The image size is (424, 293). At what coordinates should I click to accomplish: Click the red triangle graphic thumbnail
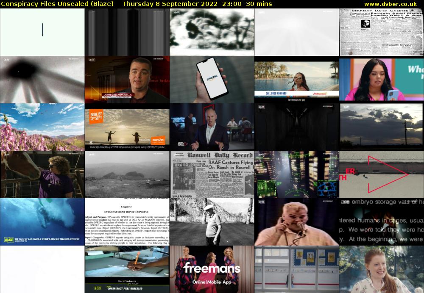pyautogui.click(x=381, y=174)
